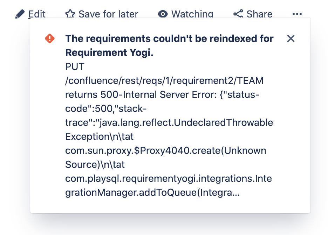Dismiss the reindex error notification

coord(291,38)
